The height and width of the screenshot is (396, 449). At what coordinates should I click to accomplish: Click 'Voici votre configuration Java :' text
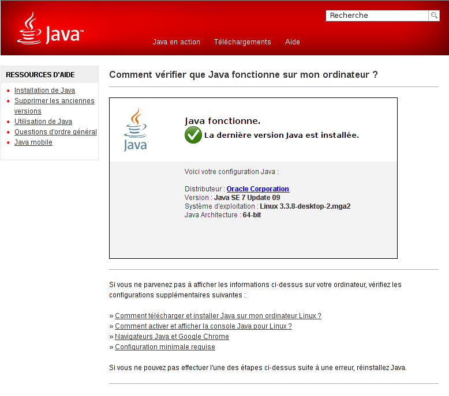coord(231,172)
